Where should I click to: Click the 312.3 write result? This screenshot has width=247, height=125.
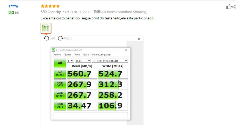tap(113, 84)
